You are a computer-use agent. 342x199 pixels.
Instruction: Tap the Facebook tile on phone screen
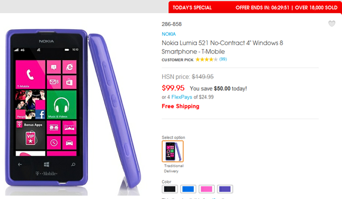[40, 114]
